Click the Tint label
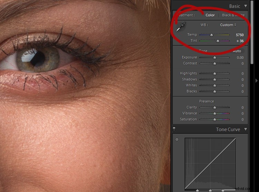The width and height of the screenshot is (259, 192). [x=194, y=41]
